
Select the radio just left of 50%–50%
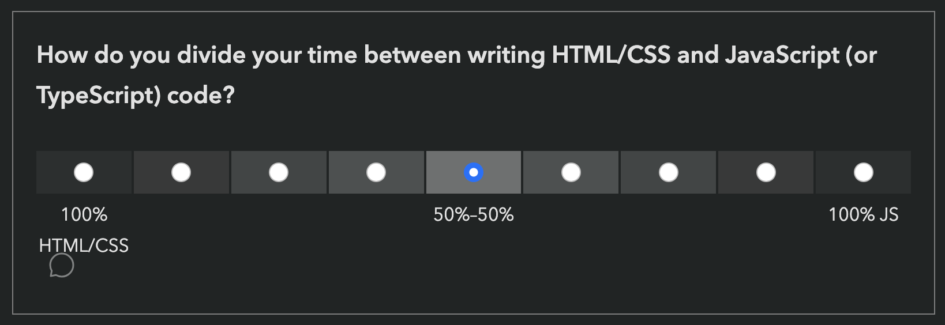point(376,172)
